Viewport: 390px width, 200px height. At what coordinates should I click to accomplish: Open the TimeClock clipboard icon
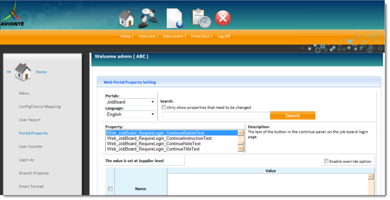(x=201, y=18)
